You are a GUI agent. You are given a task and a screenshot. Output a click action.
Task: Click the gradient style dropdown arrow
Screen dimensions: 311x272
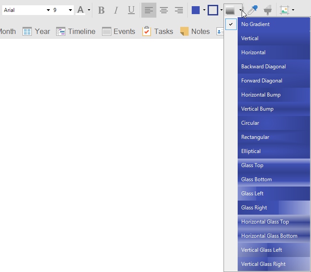tap(240, 10)
